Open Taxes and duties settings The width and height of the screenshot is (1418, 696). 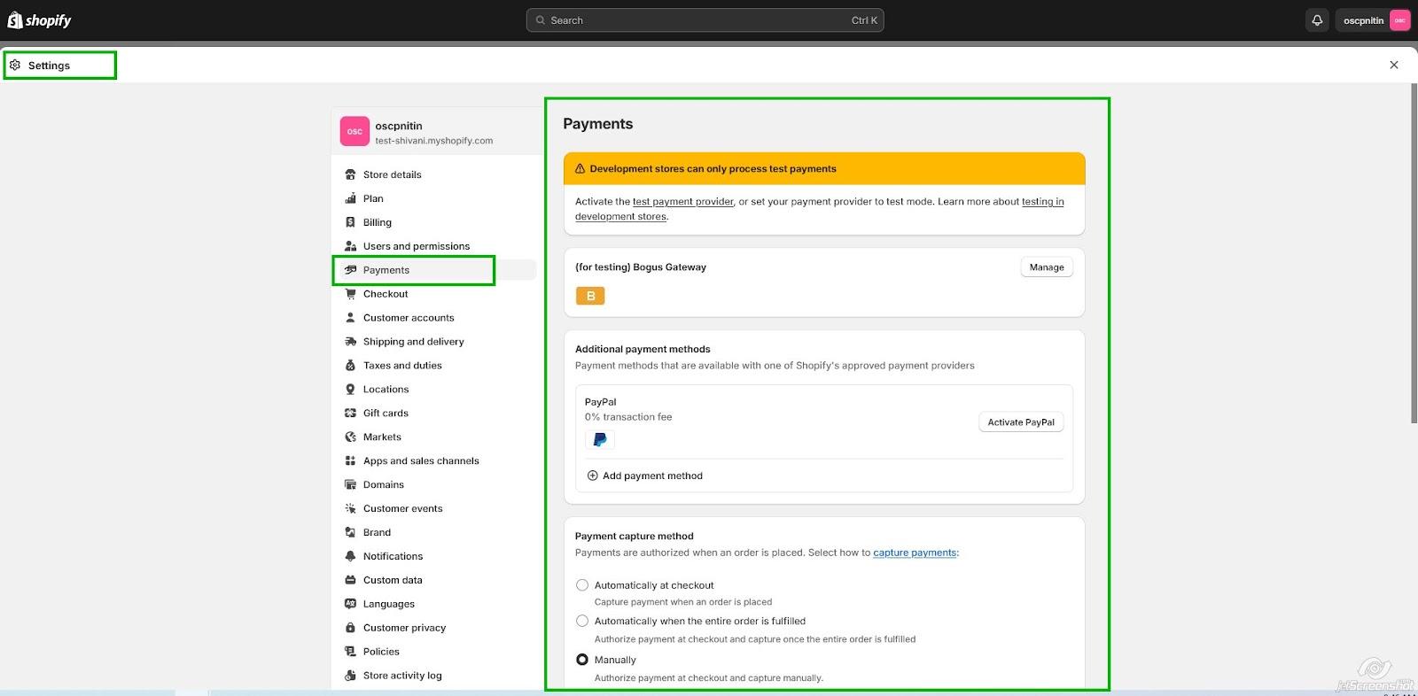(x=402, y=366)
